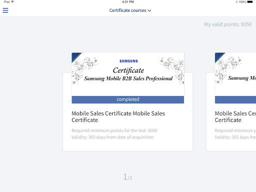Click the blue corner ribbon on first certificate
Screen dimensions: 256x192
tap(75, 56)
